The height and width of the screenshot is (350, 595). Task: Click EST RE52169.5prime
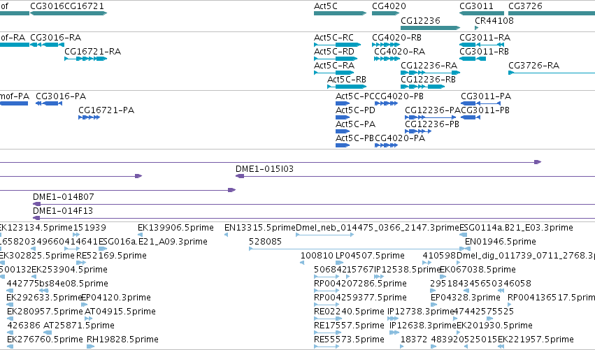(81, 263)
